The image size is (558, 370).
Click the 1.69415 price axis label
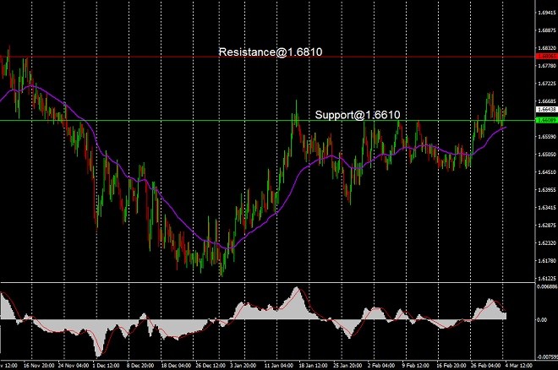coord(547,13)
